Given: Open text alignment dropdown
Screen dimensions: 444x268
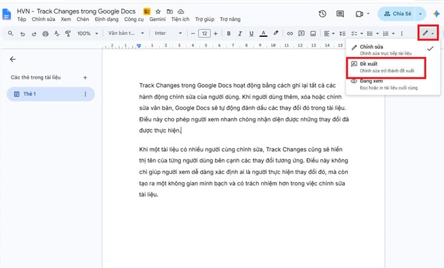Looking at the screenshot, I should pos(329,34).
